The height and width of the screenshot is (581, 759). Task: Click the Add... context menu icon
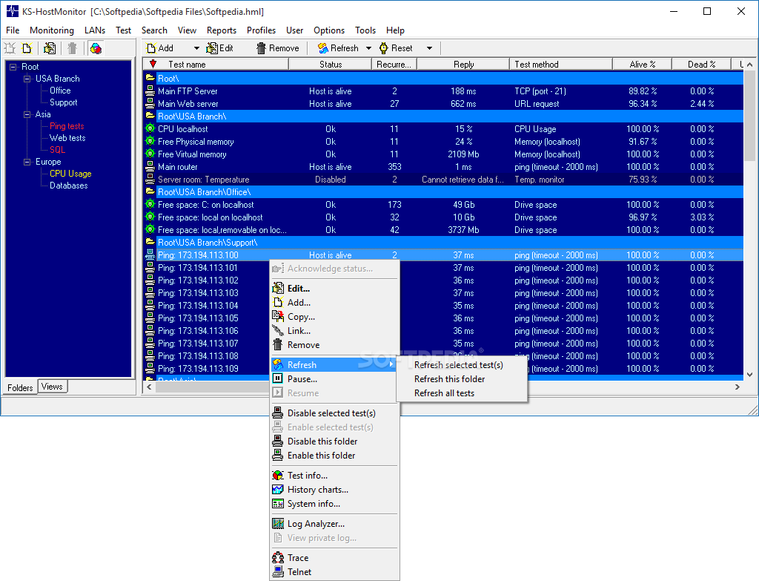pyautogui.click(x=278, y=302)
